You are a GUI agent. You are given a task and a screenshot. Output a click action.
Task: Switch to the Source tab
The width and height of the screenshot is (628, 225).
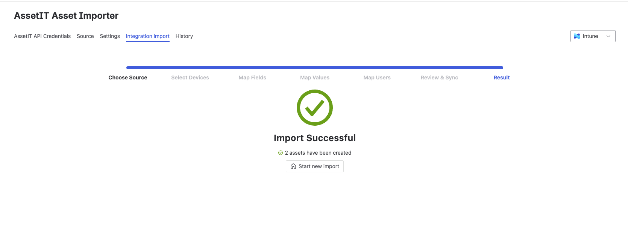pos(85,36)
